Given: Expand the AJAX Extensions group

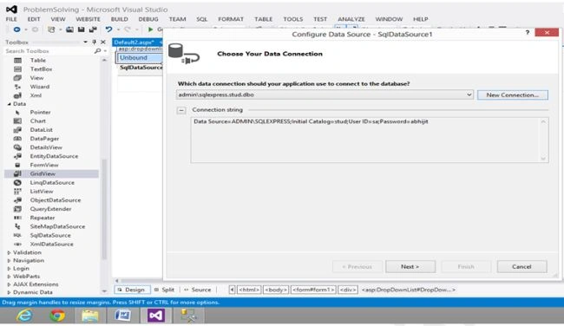Looking at the screenshot, I should point(9,284).
